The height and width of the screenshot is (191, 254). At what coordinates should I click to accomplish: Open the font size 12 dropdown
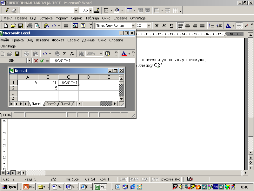click(x=149, y=26)
